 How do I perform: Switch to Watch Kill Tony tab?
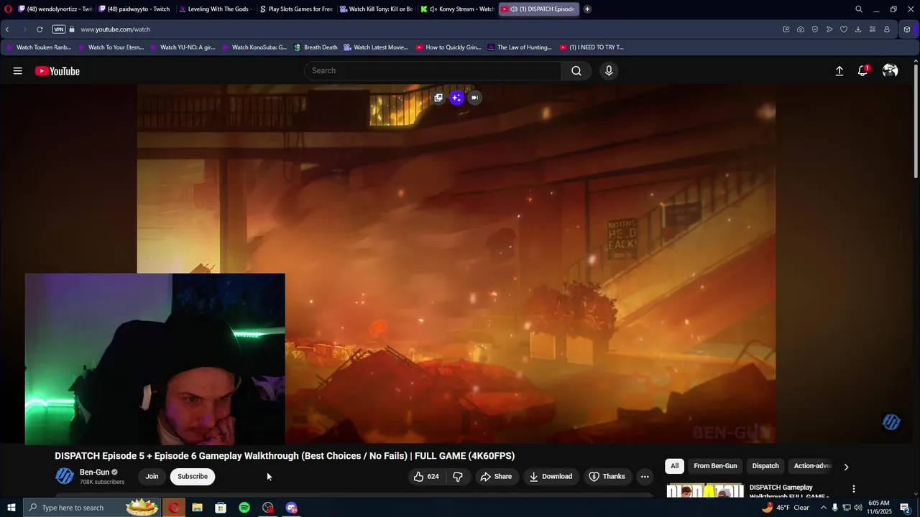click(377, 9)
